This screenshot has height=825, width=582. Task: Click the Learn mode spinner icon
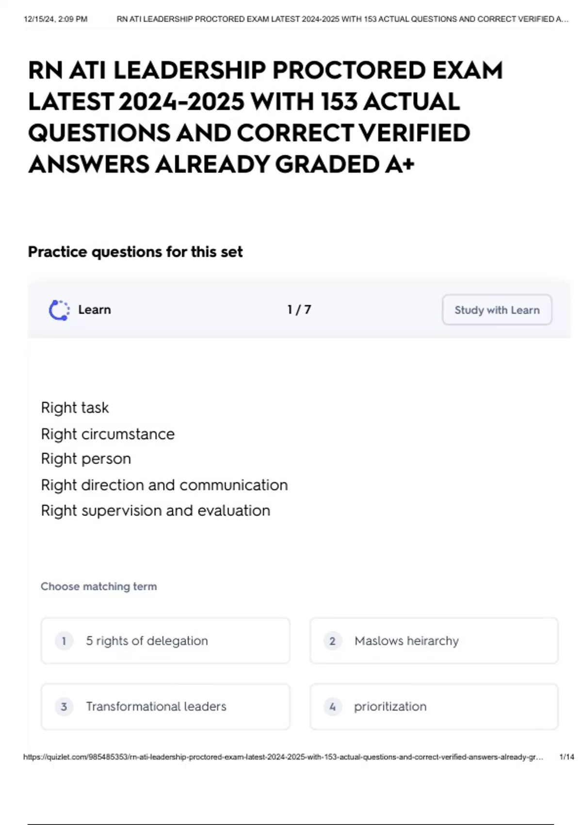coord(59,310)
